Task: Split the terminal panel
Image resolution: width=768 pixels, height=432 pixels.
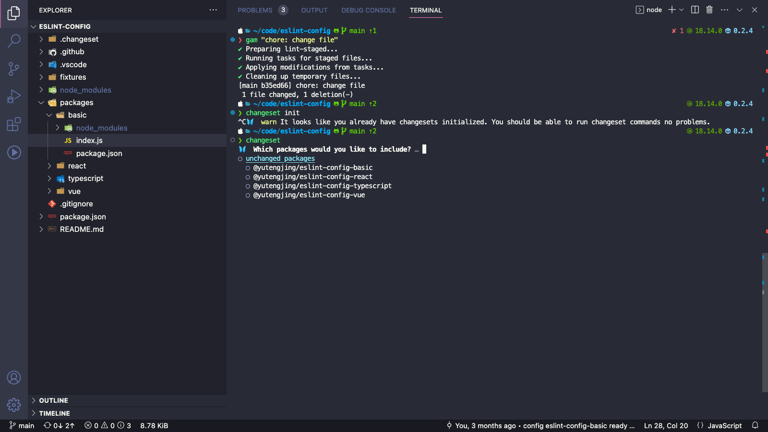Action: click(x=695, y=10)
